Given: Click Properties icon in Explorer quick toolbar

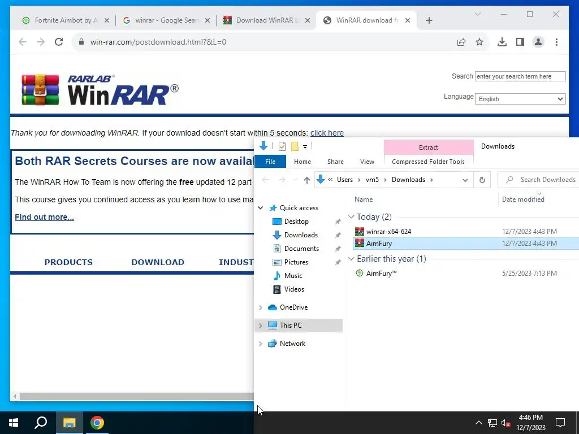Looking at the screenshot, I should 282,146.
